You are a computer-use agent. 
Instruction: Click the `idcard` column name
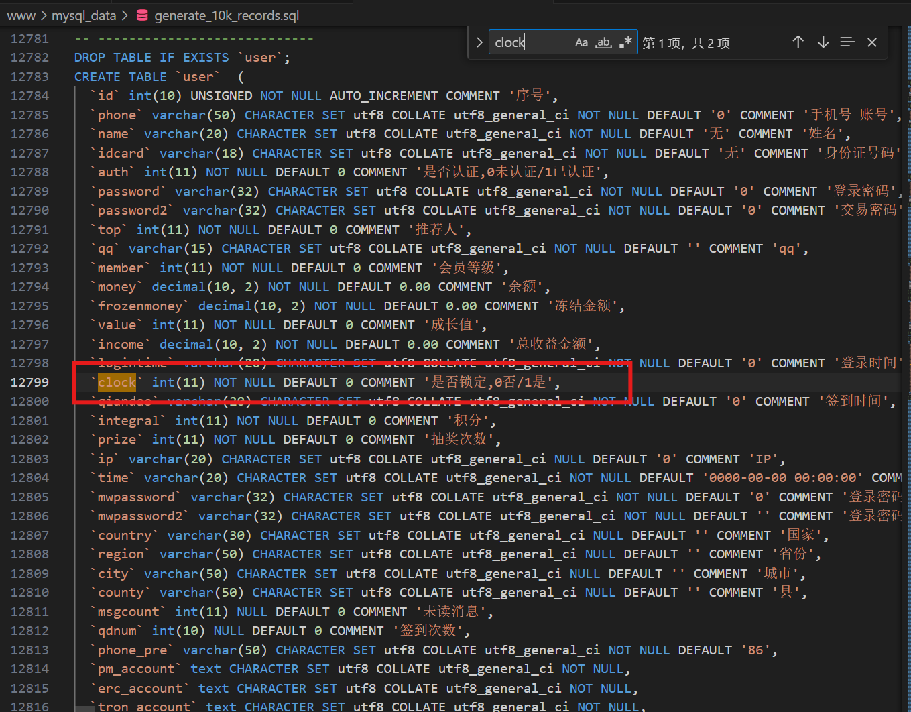[121, 153]
